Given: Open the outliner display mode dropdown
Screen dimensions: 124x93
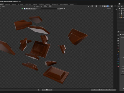Looking at the screenshot, I should pos(122,6).
